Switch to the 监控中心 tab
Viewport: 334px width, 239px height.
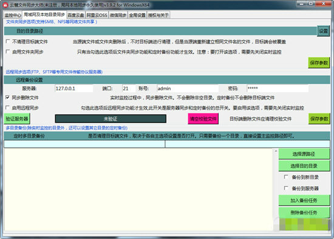(x=13, y=15)
